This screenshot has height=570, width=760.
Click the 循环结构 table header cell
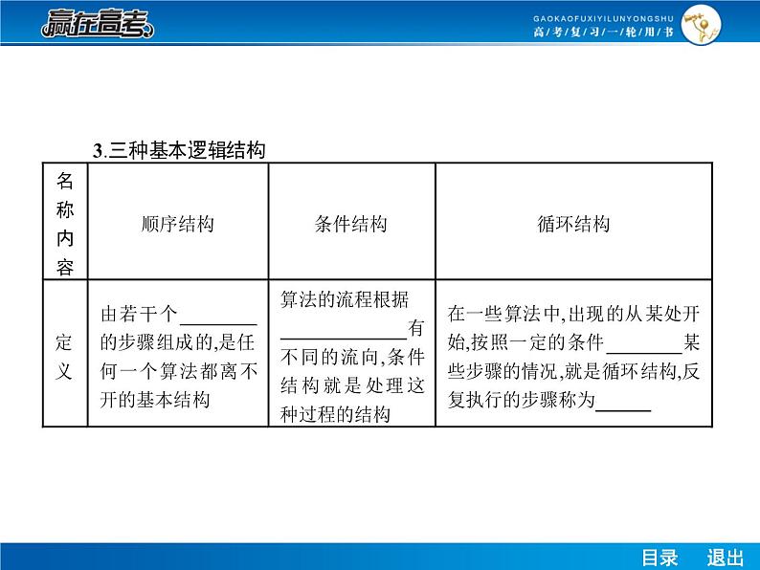coord(573,222)
